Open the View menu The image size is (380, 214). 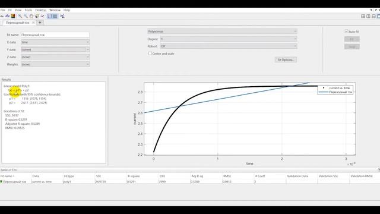point(18,10)
